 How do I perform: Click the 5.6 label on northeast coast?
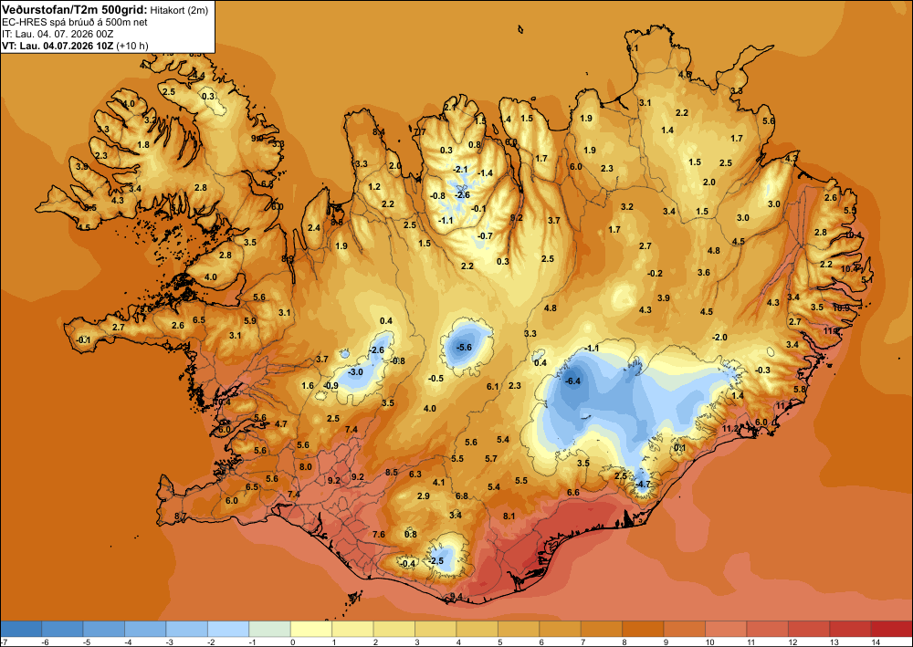click(x=769, y=121)
